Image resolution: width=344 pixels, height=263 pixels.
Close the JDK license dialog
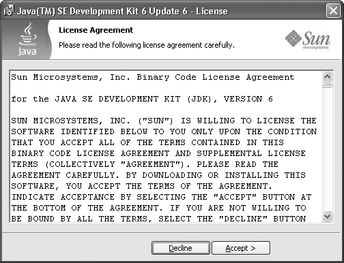coord(333,11)
